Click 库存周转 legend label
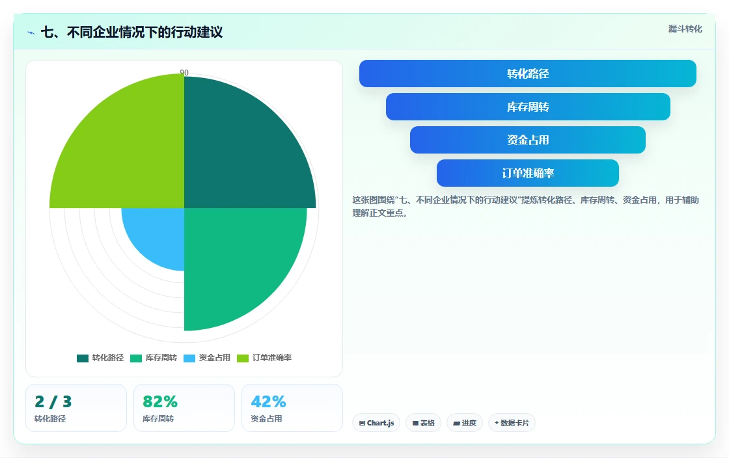 [x=161, y=358]
